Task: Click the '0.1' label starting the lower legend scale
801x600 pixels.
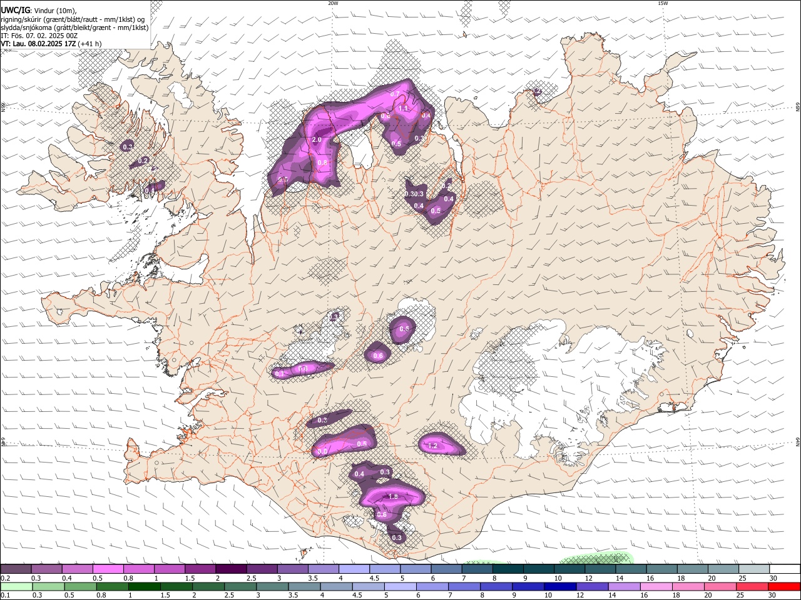Action: point(5,596)
